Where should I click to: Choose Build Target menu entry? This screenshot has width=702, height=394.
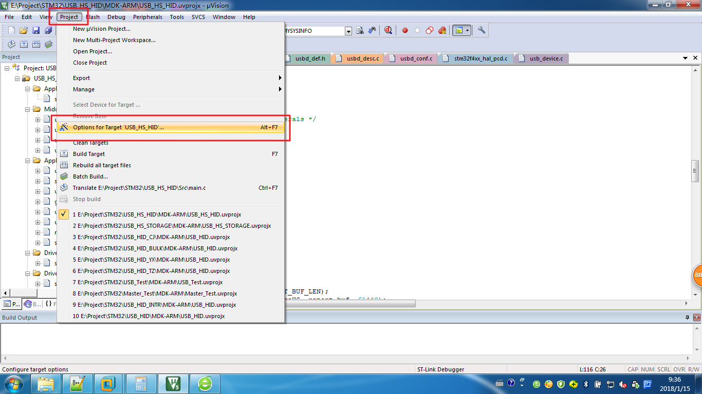tap(171, 154)
